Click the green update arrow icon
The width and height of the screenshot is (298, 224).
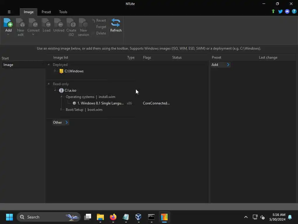273,11
